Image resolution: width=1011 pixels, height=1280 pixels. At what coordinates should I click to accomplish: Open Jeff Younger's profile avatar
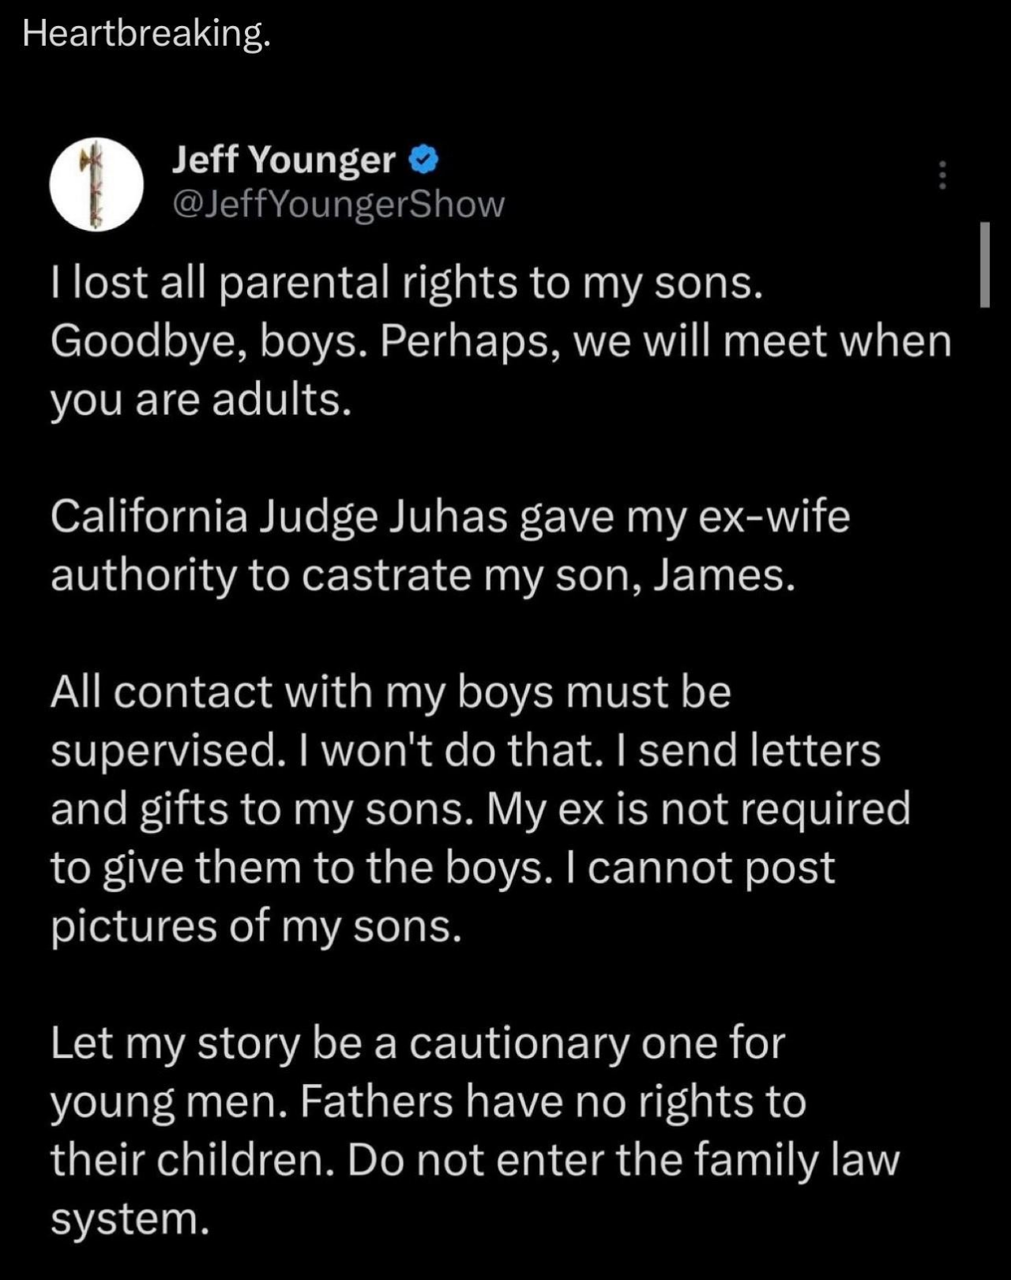[x=96, y=184]
